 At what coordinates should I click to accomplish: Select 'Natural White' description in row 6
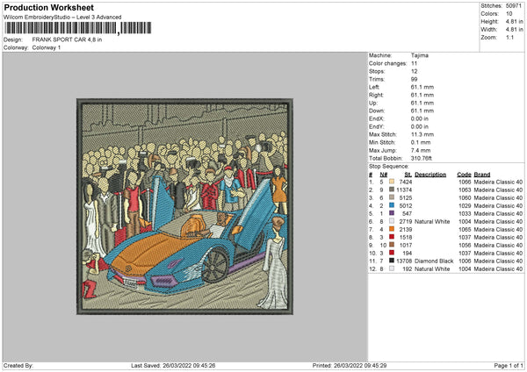(x=432, y=222)
